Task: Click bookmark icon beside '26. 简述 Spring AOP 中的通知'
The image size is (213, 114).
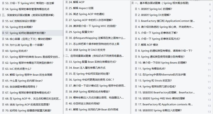Action: (x=67, y=14)
